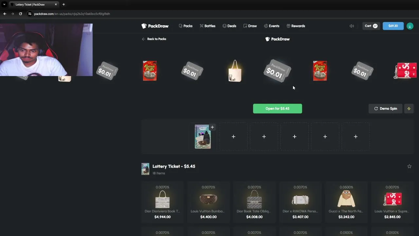
Task: Open the Deals menu item
Action: tap(229, 26)
